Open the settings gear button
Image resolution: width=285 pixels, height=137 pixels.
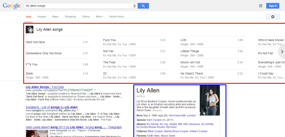point(273,17)
